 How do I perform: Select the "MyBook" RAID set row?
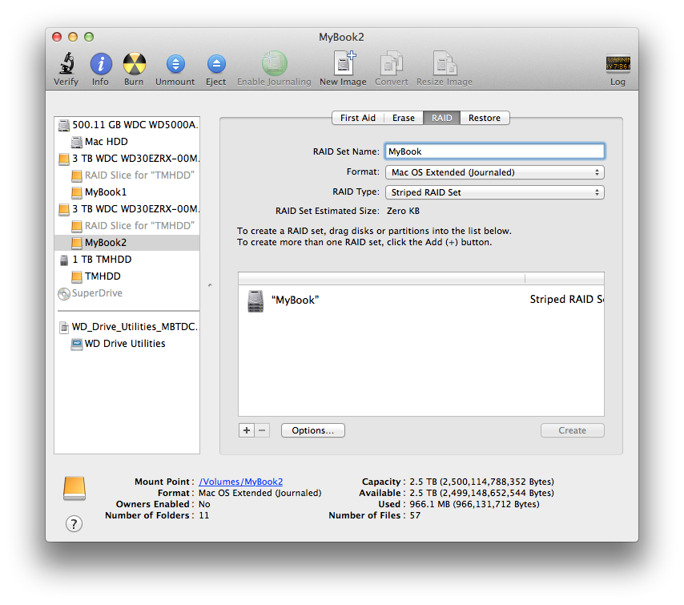tap(421, 300)
